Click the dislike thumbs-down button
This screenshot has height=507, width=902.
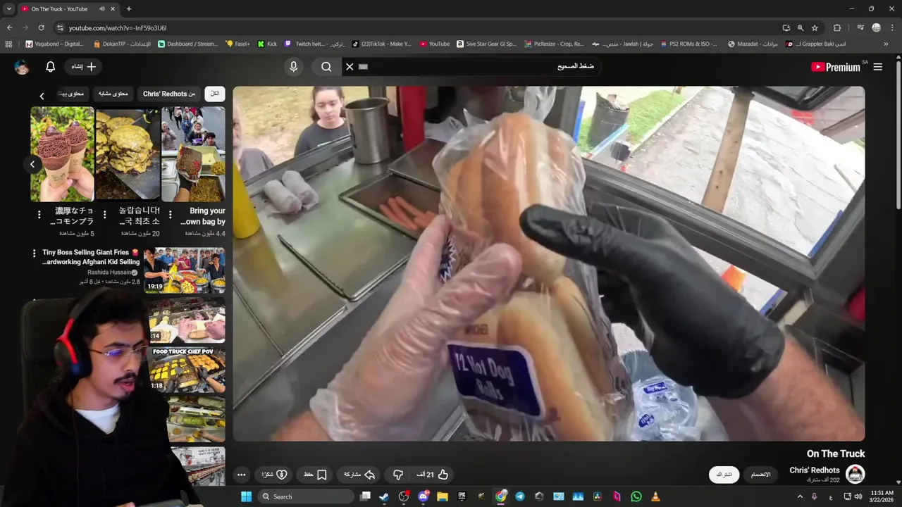click(398, 475)
